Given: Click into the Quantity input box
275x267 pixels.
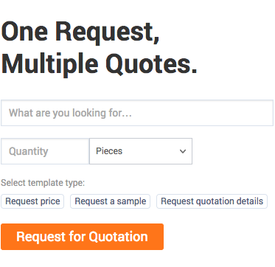Looking at the screenshot, I should point(45,151).
